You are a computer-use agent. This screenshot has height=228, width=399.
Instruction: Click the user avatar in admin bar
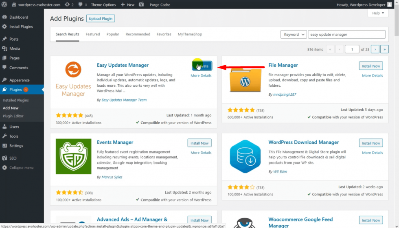[390, 4]
